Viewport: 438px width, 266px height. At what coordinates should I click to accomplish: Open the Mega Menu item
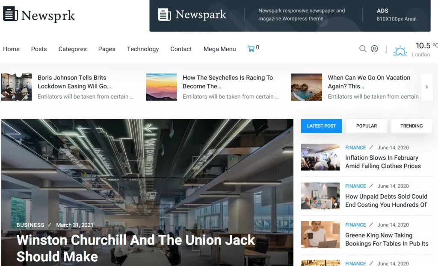pos(219,49)
